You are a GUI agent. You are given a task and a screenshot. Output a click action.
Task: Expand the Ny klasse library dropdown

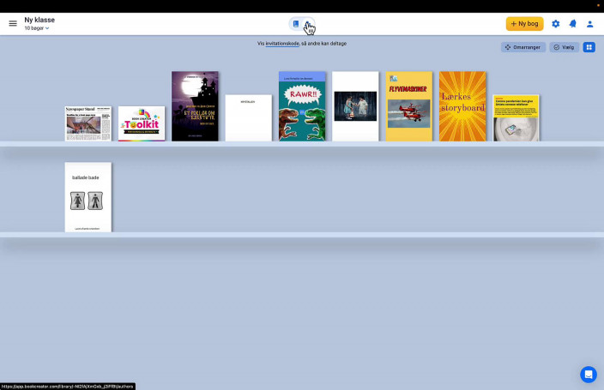click(x=40, y=19)
